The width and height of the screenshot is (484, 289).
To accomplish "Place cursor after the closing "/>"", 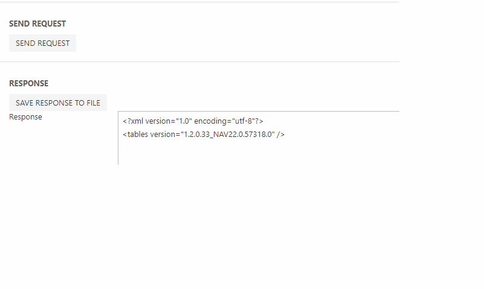I will coord(285,135).
